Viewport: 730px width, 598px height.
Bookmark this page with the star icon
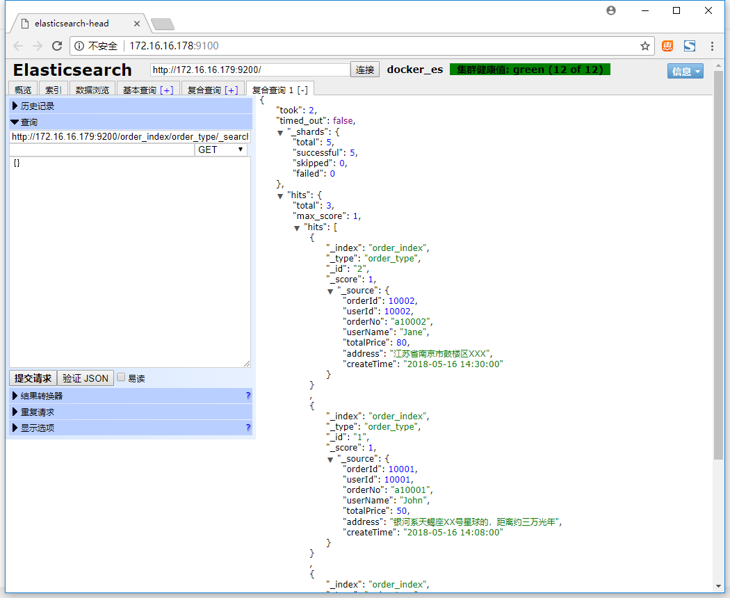644,46
